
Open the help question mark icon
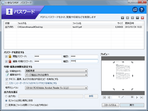coord(141,10)
